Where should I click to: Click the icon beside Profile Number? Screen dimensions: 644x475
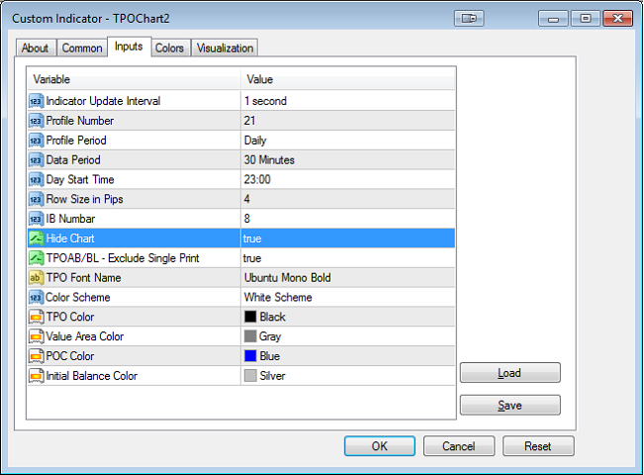tap(37, 121)
